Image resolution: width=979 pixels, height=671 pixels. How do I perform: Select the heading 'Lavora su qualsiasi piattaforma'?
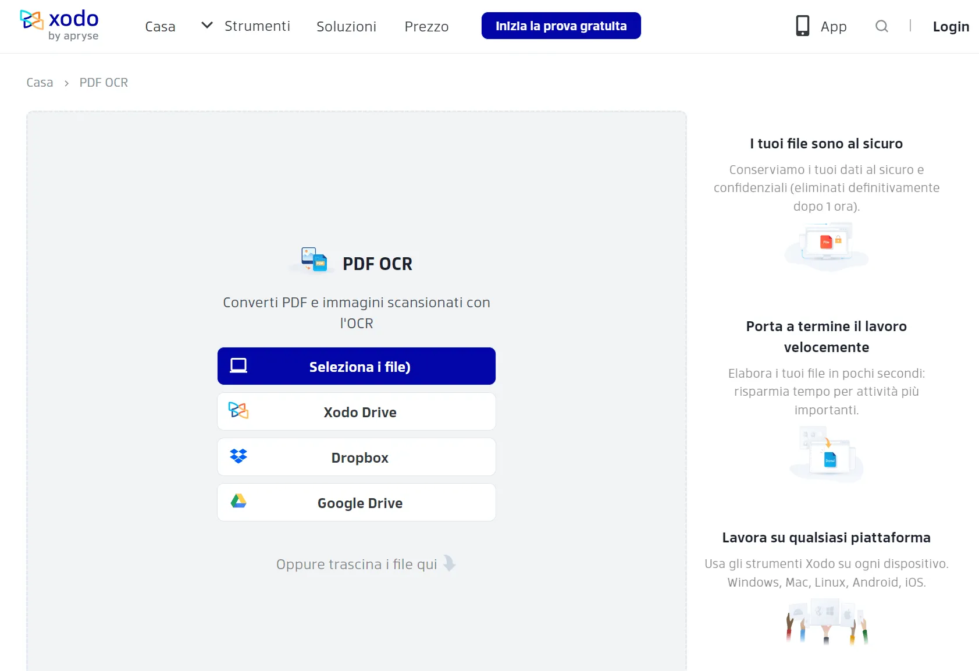[826, 538]
